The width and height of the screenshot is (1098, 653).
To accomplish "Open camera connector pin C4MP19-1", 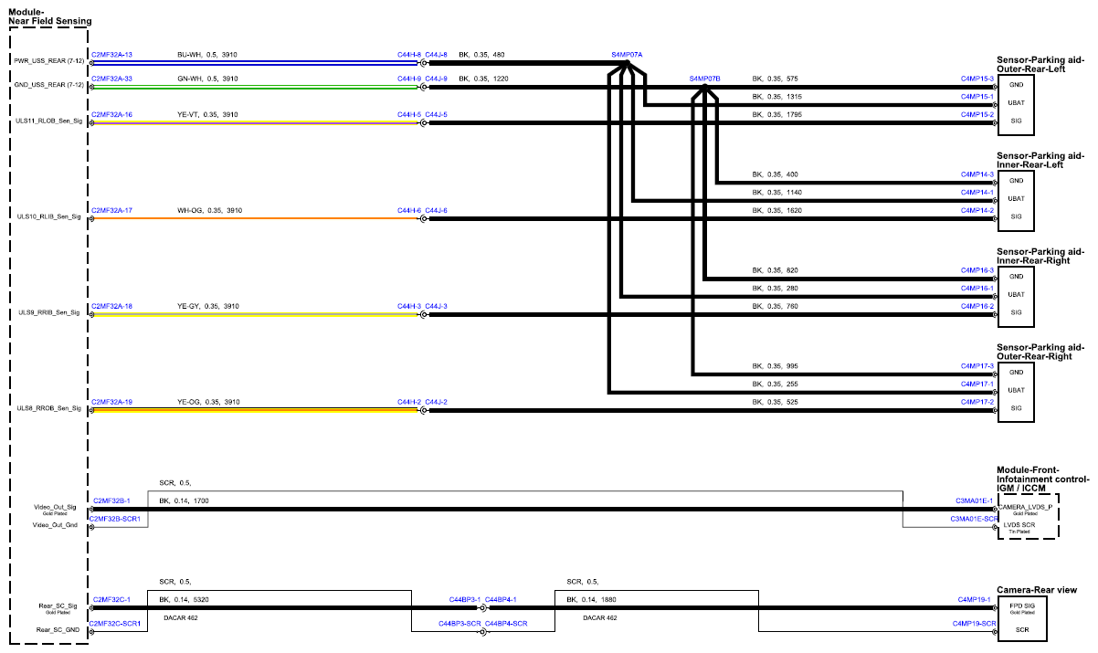I will click(x=977, y=599).
